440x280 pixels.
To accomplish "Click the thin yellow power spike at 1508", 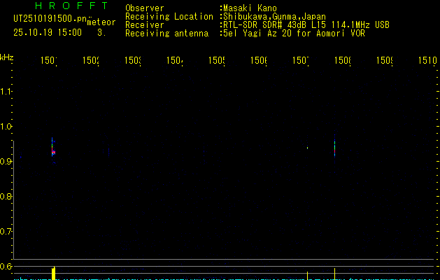I will [335, 274].
